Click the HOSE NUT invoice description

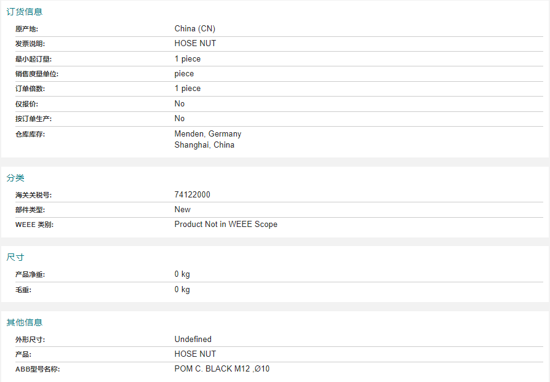[x=195, y=44]
